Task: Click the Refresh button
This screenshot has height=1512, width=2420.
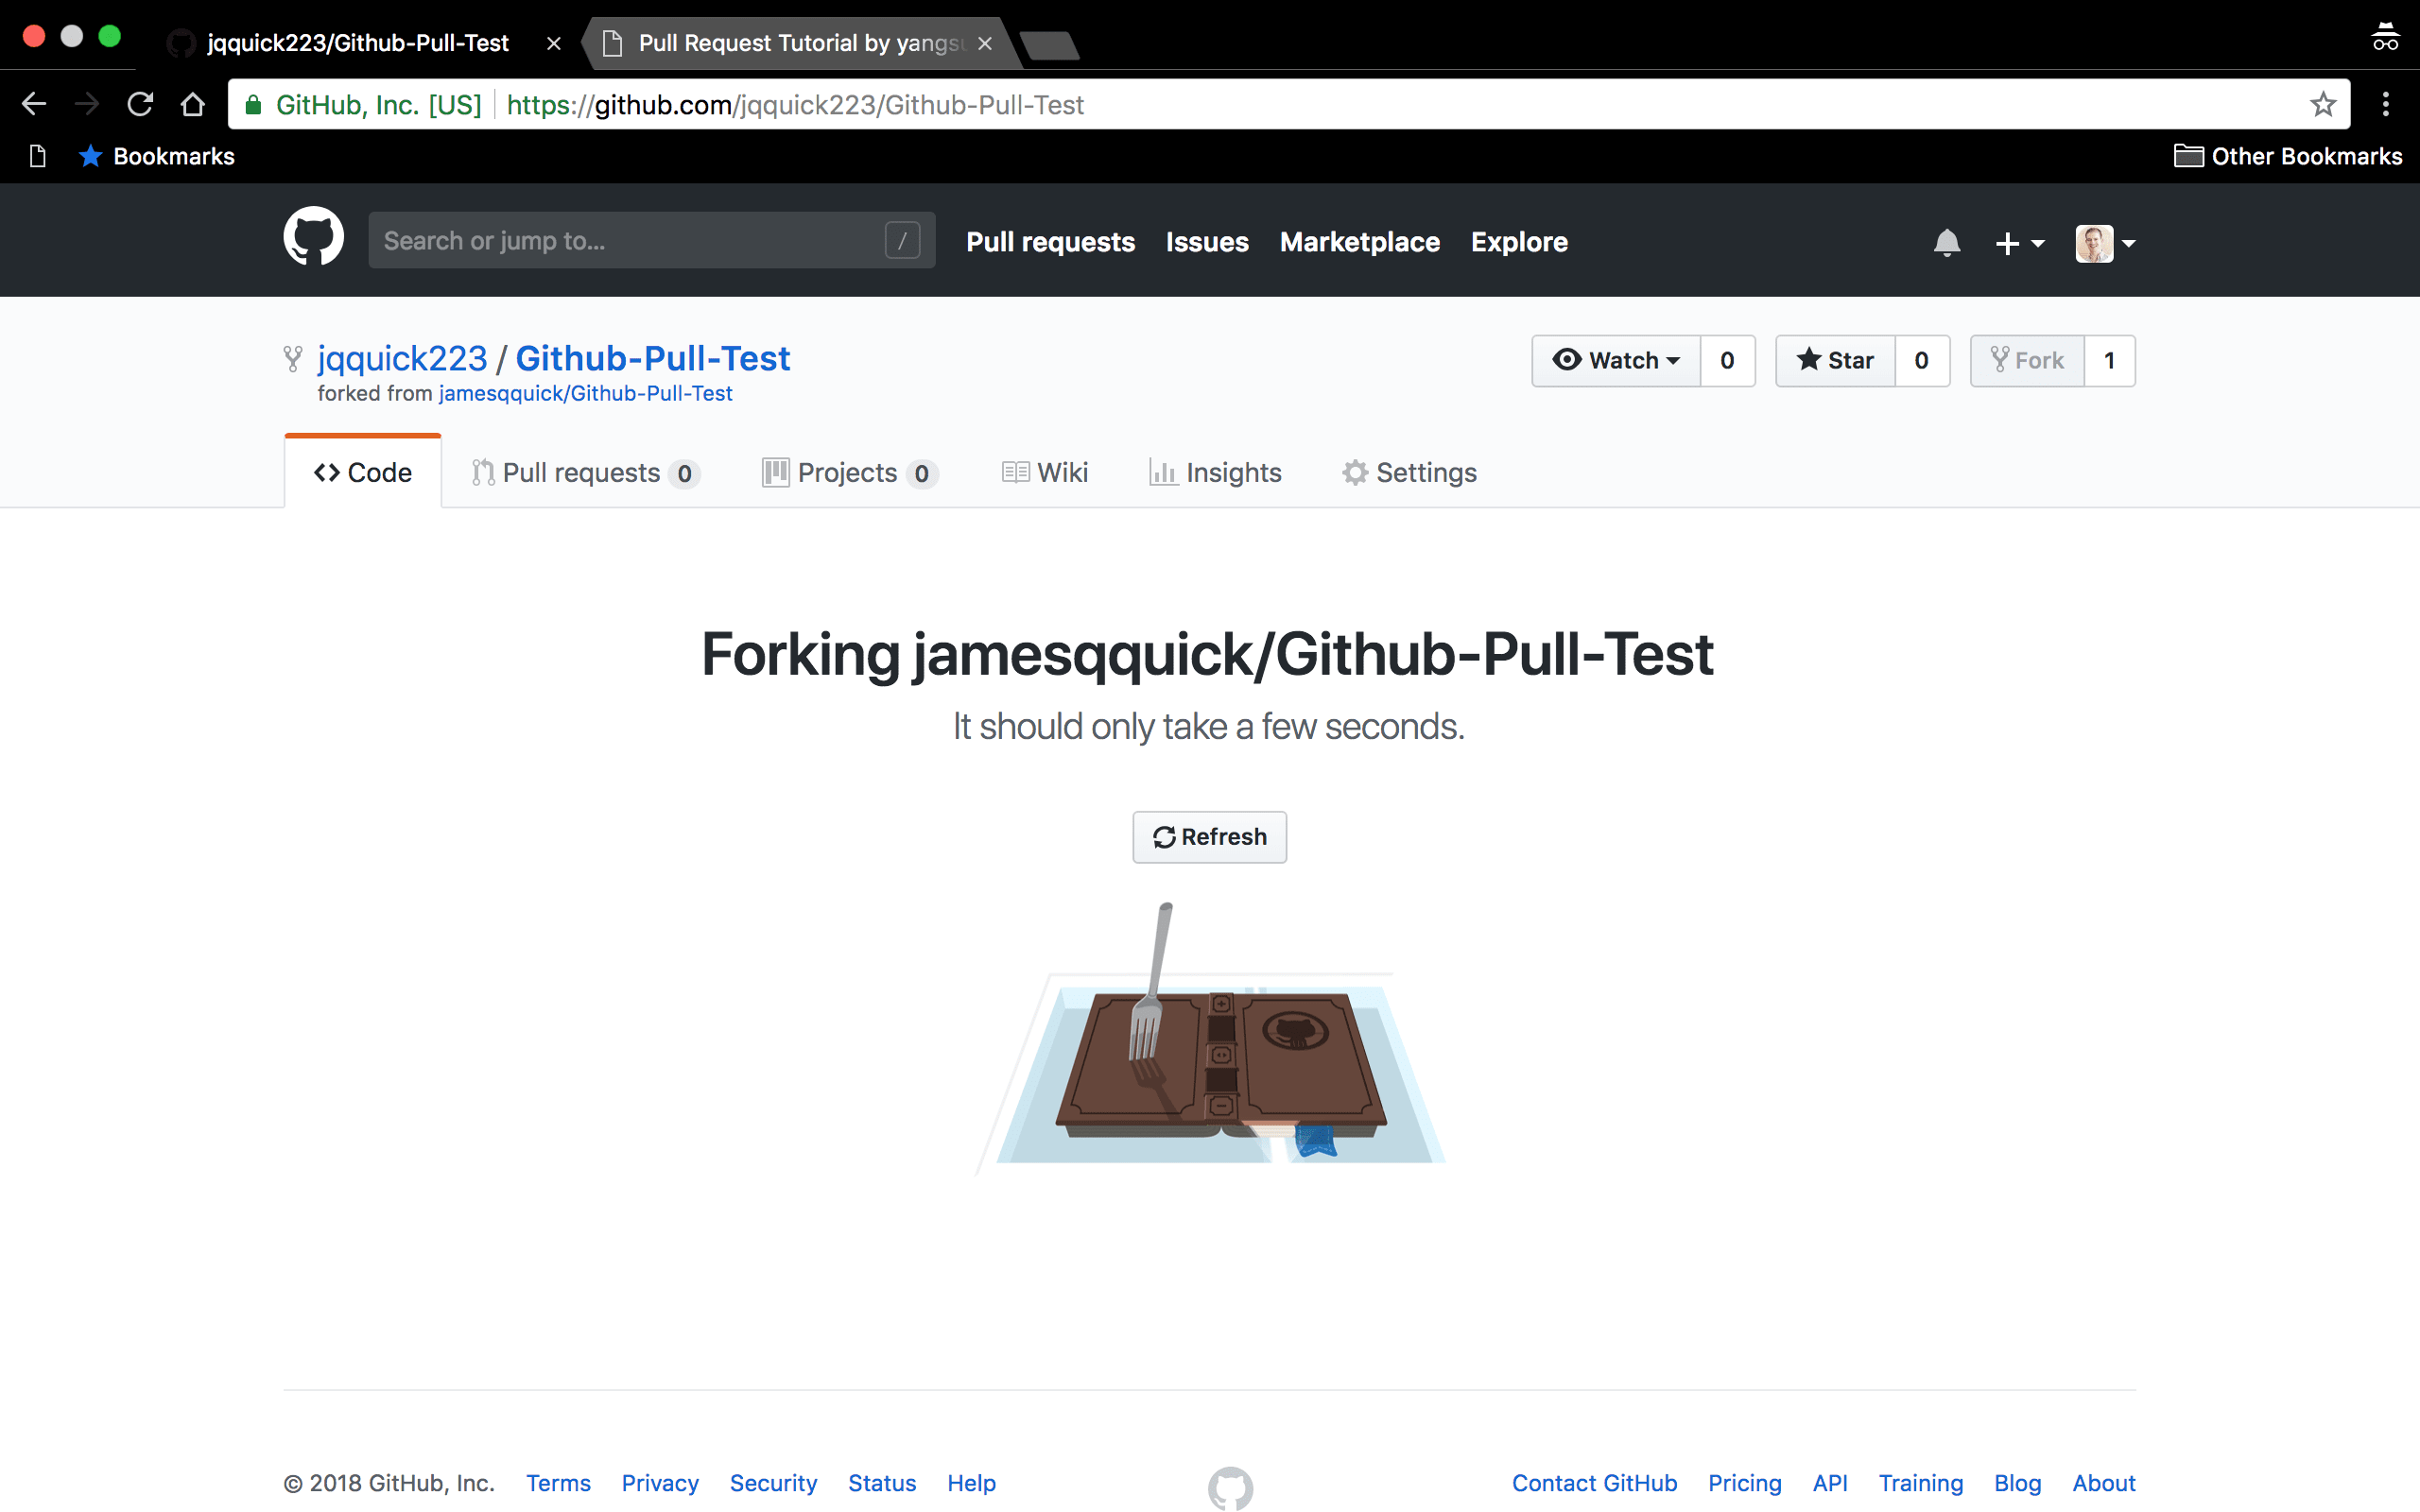Action: (x=1209, y=837)
